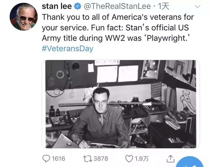Tap the share upload icon
The height and width of the screenshot is (167, 210).
pos(170,159)
